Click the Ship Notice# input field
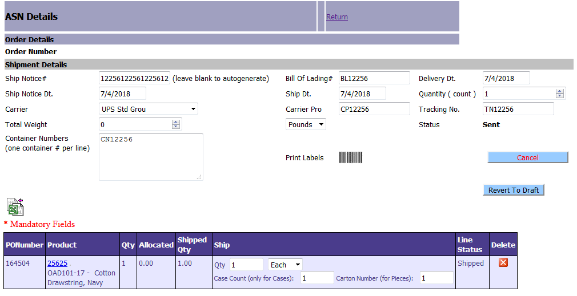The height and width of the screenshot is (296, 577). click(134, 78)
